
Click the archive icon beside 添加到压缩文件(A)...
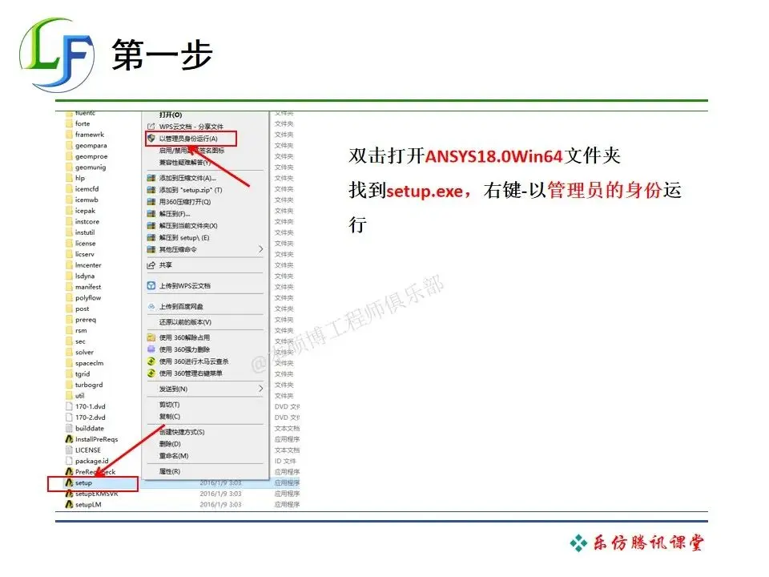coord(151,178)
